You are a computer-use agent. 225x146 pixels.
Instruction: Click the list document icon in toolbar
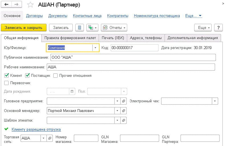[79, 28]
